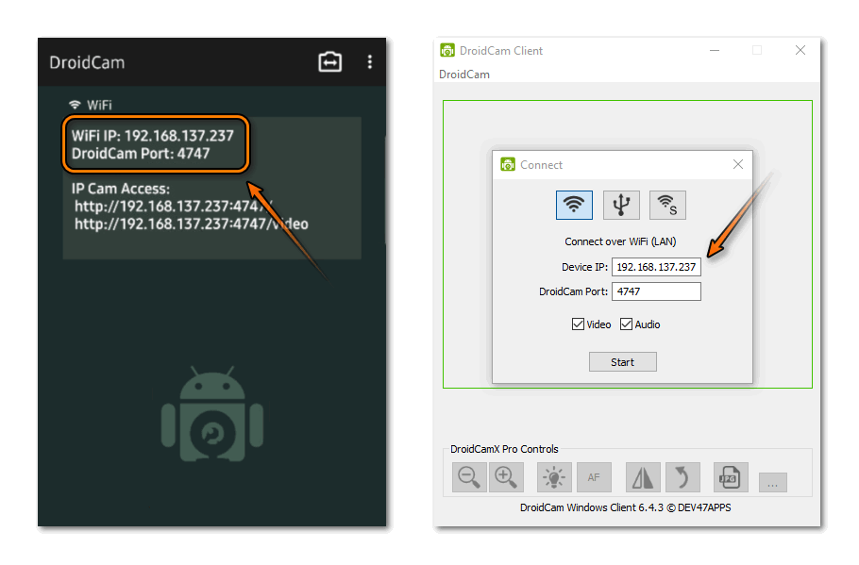Minimize the DroidCam Client window
Image resolution: width=859 pixels, height=565 pixels.
pos(715,50)
